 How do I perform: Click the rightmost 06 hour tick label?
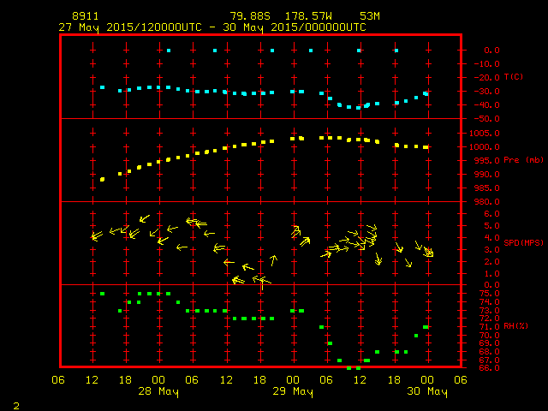(x=462, y=380)
